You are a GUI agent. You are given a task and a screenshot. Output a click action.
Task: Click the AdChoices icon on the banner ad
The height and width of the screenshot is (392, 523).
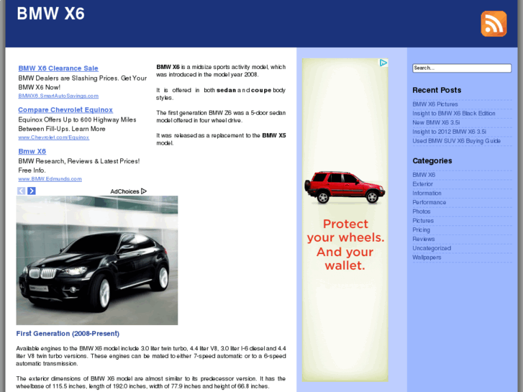[x=383, y=63]
